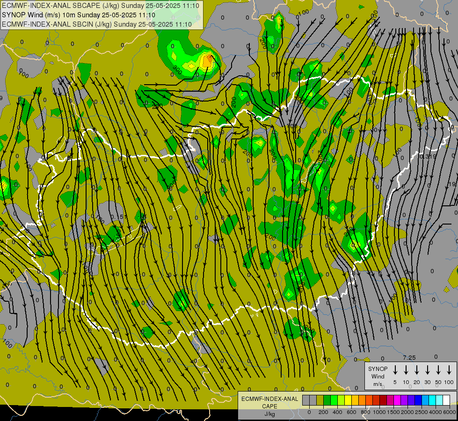Click the SYNOP Wind 10m title line
The width and height of the screenshot is (458, 421).
[78, 15]
